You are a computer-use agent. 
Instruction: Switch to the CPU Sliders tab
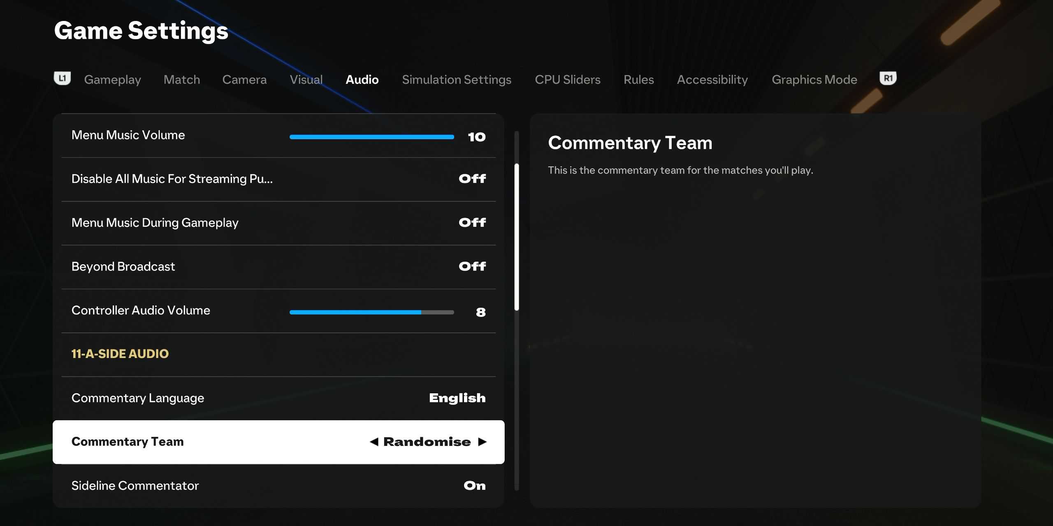click(568, 79)
